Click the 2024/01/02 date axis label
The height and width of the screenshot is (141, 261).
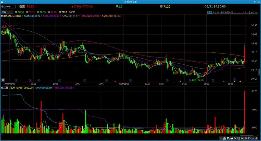pos(124,84)
